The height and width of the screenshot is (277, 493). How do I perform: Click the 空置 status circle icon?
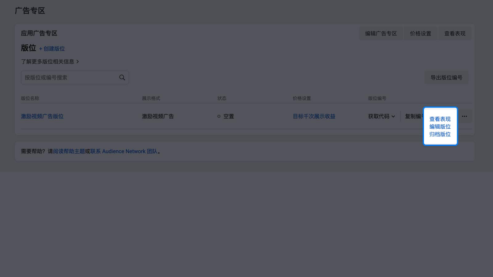point(219,116)
